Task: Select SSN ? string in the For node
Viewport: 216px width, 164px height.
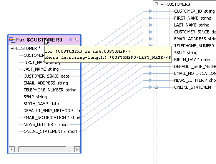Action: (35, 97)
